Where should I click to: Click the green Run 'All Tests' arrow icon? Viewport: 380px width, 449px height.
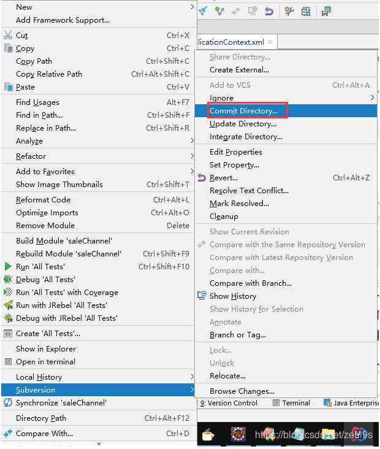pyautogui.click(x=8, y=267)
